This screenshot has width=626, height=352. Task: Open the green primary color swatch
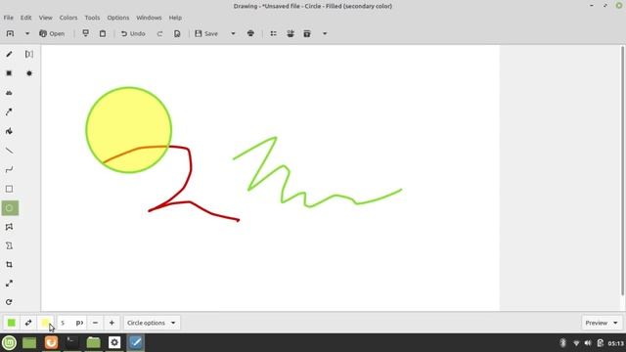(x=12, y=323)
